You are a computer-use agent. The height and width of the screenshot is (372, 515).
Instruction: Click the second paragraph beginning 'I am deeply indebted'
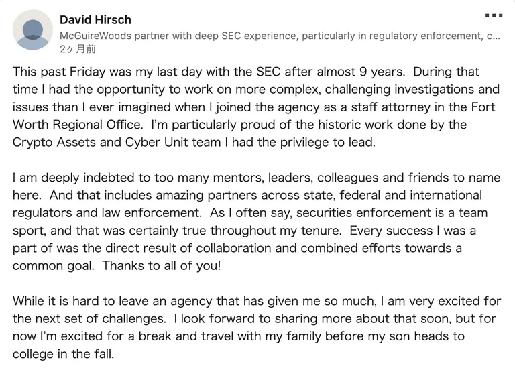(256, 222)
